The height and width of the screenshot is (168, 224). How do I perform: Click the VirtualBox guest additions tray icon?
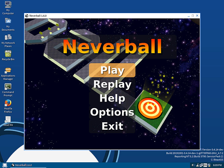pos(209,165)
